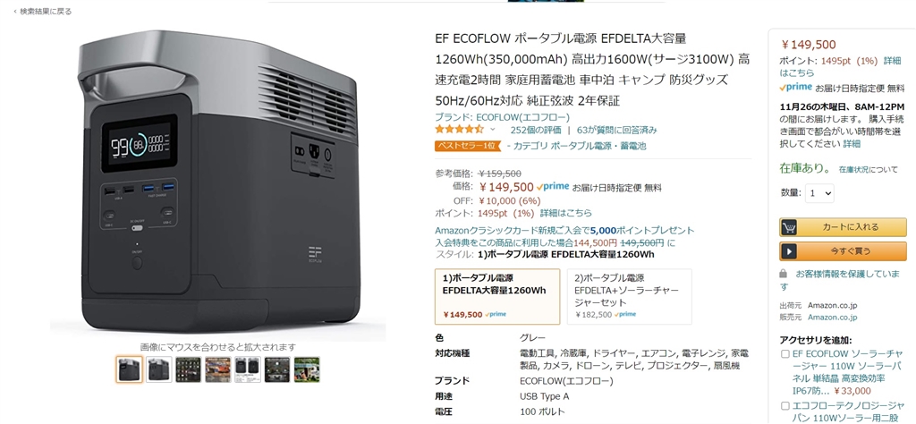Click the play icon on 今すぐ買う
The width and height of the screenshot is (916, 424).
[789, 250]
